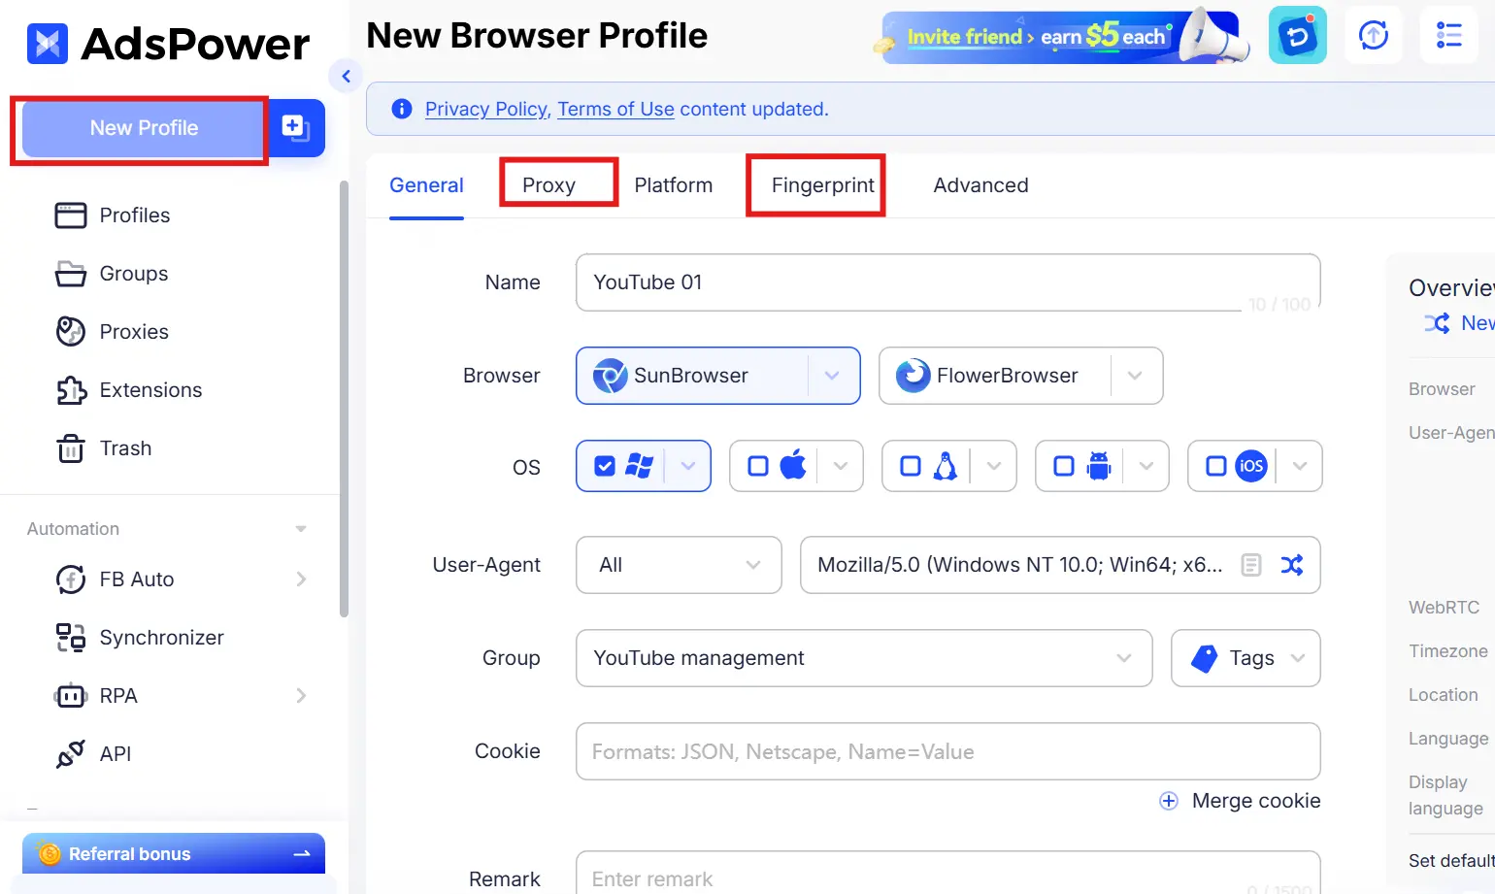Click the AdsPower logo icon

(x=48, y=44)
